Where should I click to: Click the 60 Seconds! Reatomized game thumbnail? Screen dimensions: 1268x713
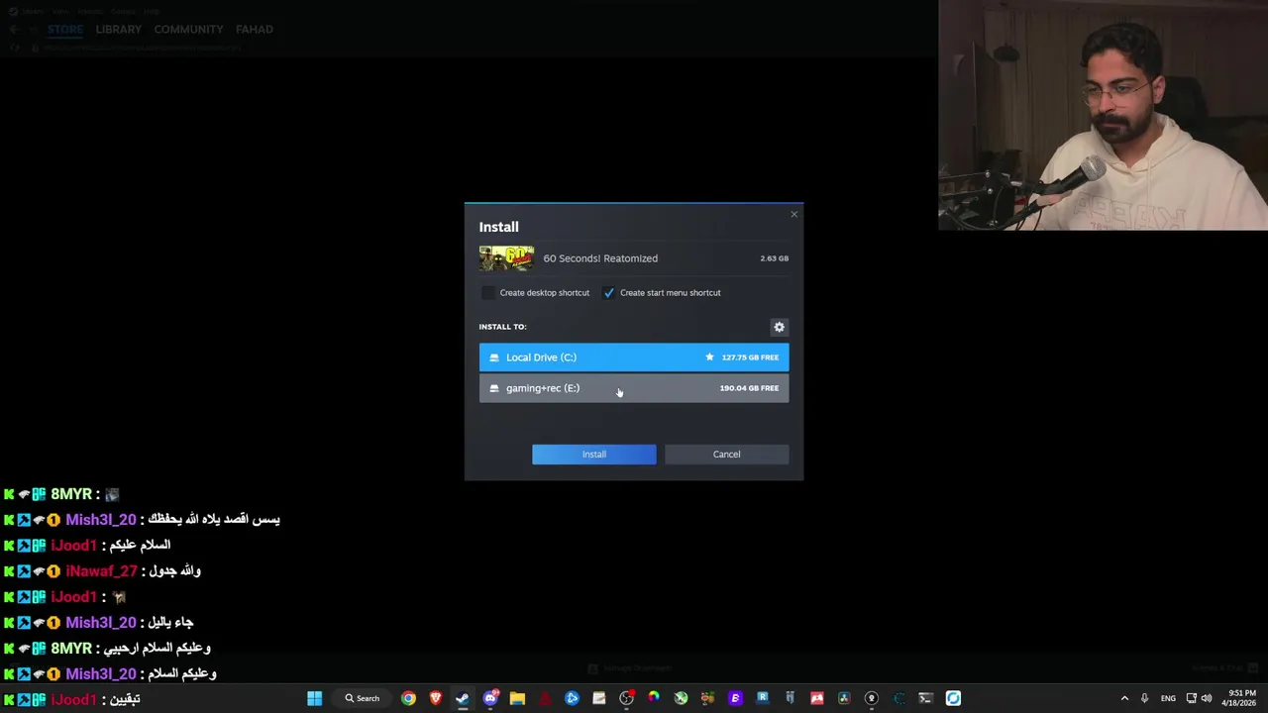[x=506, y=258]
